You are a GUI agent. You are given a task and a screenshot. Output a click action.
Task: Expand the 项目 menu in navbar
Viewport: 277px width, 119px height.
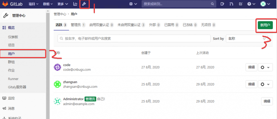point(34,4)
